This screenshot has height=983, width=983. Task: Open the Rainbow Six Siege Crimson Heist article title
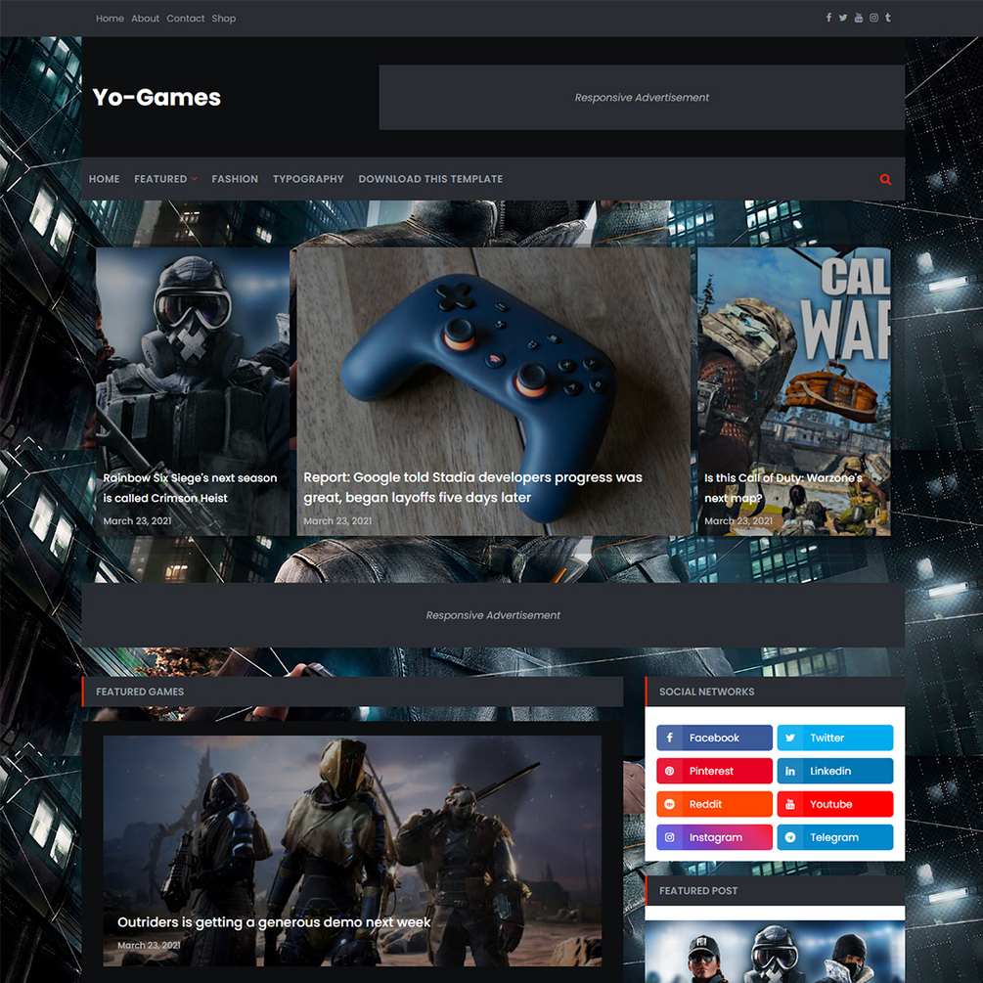coord(190,488)
